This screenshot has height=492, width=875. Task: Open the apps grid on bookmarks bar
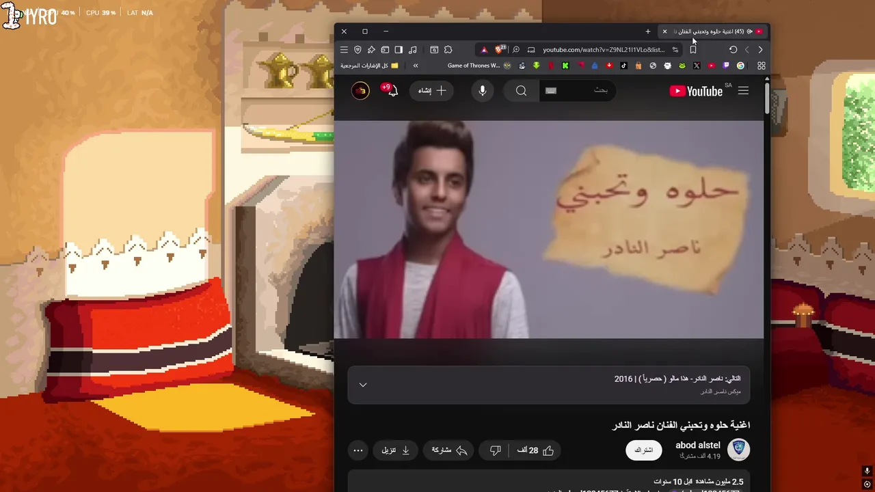click(x=762, y=66)
